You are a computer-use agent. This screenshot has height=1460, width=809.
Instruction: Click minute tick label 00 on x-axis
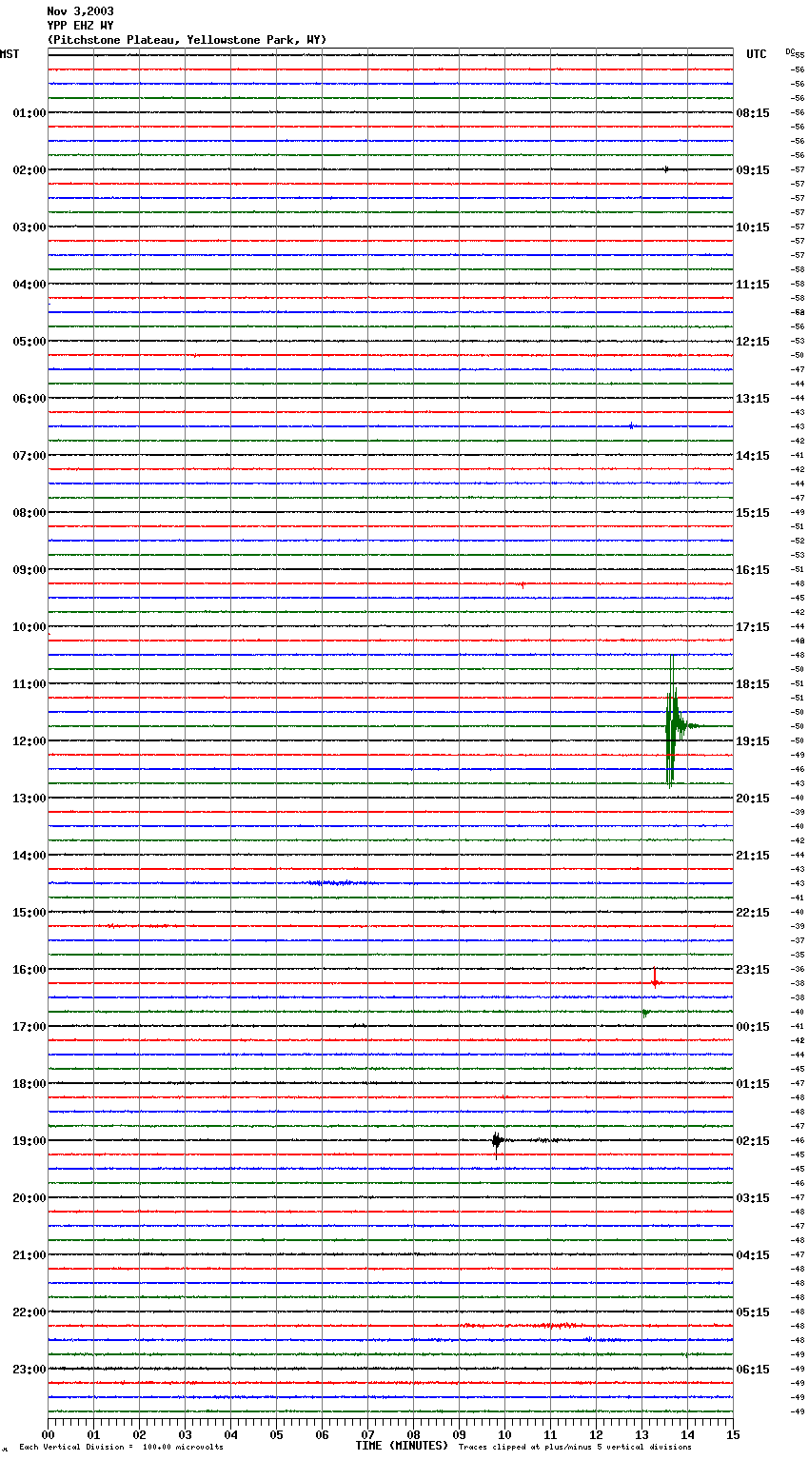pyautogui.click(x=49, y=1434)
